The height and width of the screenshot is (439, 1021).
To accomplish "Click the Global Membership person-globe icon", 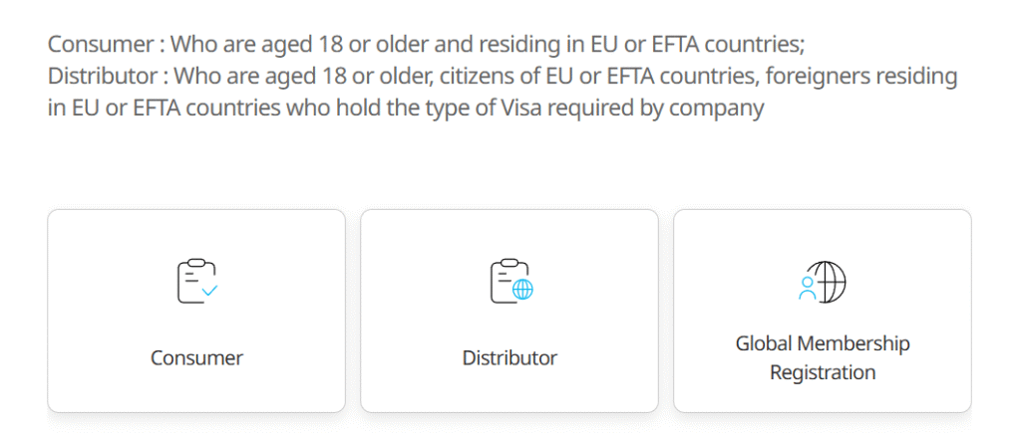I will tap(823, 282).
